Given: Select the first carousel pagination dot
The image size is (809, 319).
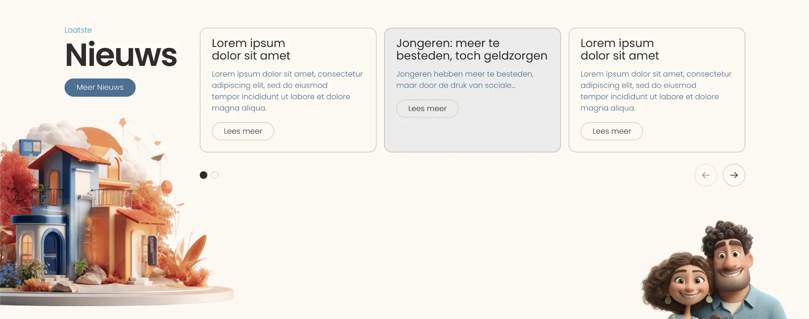Looking at the screenshot, I should [x=203, y=175].
